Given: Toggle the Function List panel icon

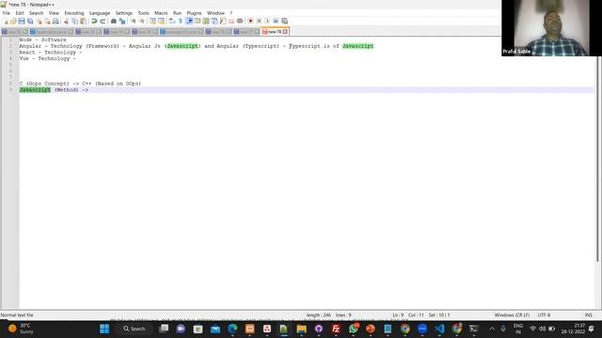Looking at the screenshot, I should point(223,21).
